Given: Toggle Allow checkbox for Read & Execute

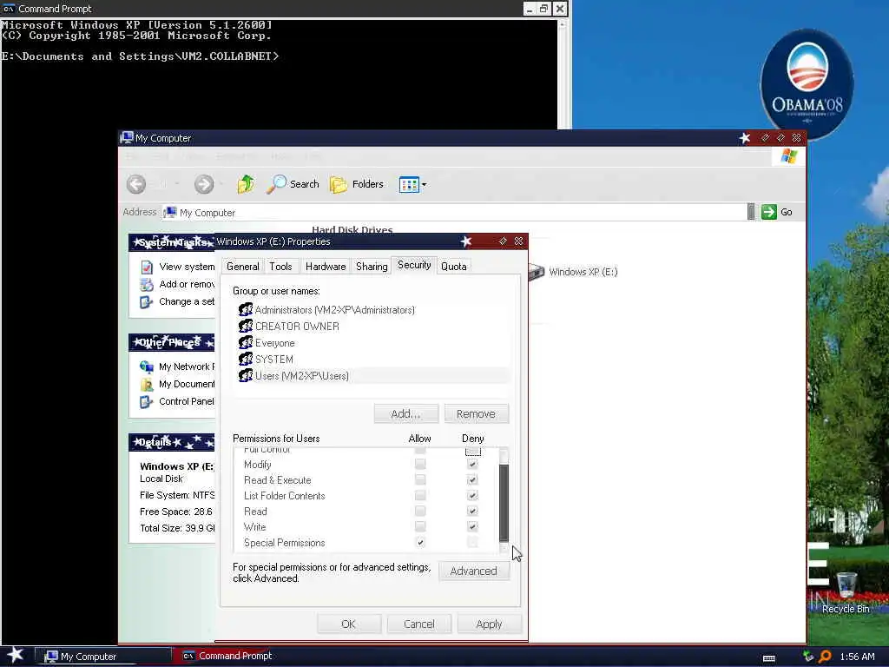Looking at the screenshot, I should click(x=420, y=479).
